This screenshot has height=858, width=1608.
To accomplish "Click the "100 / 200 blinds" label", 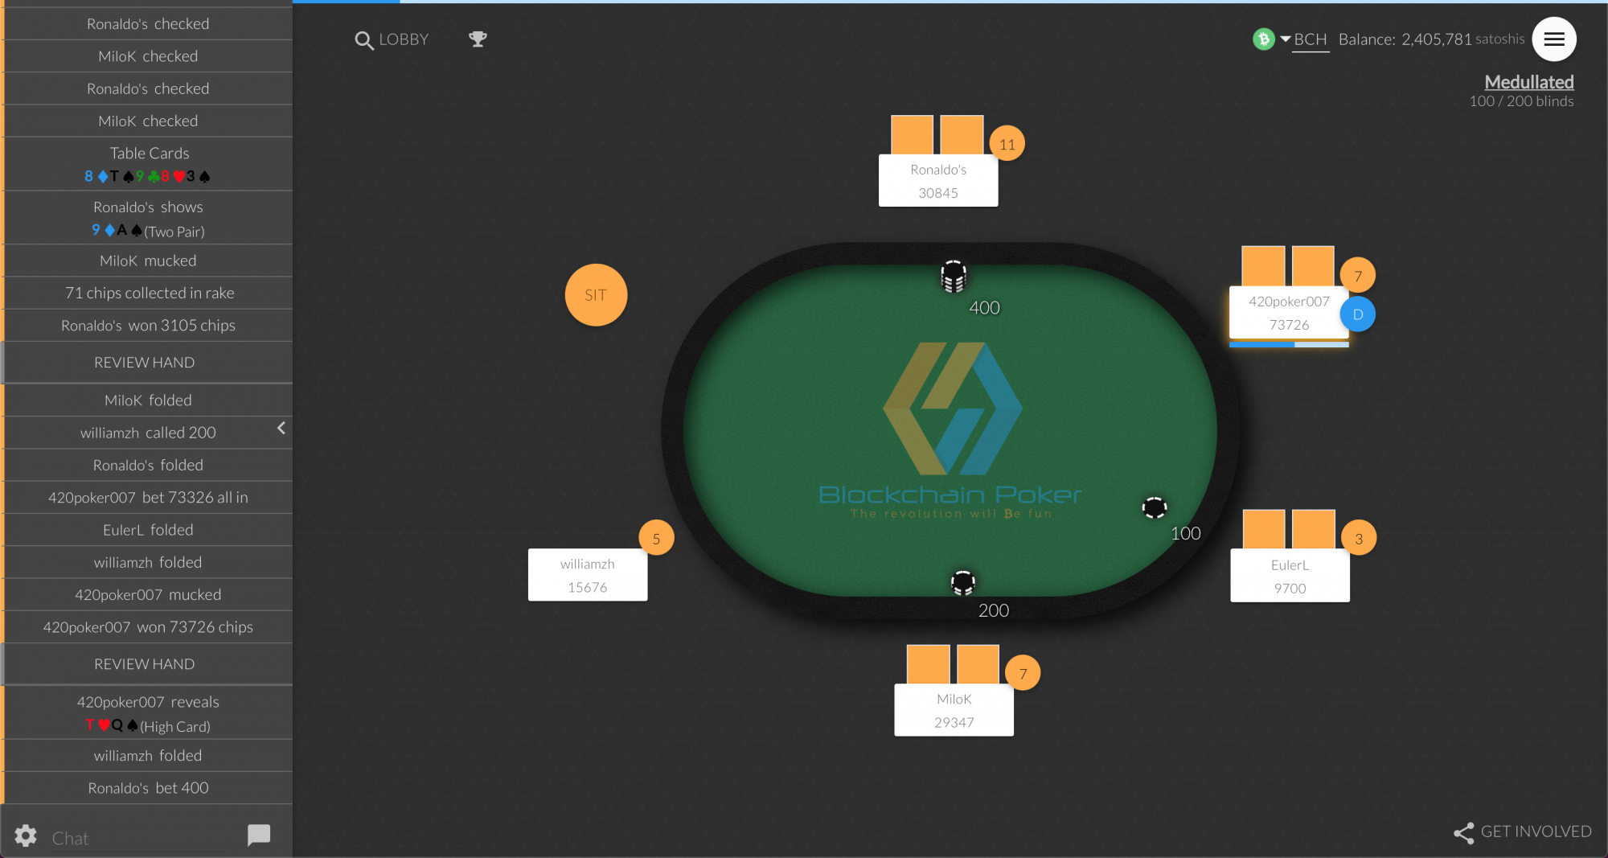I will [1521, 101].
